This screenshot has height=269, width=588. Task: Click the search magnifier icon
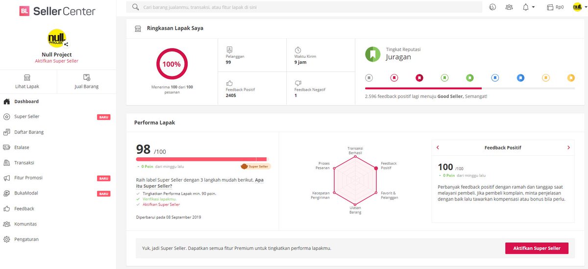point(135,7)
